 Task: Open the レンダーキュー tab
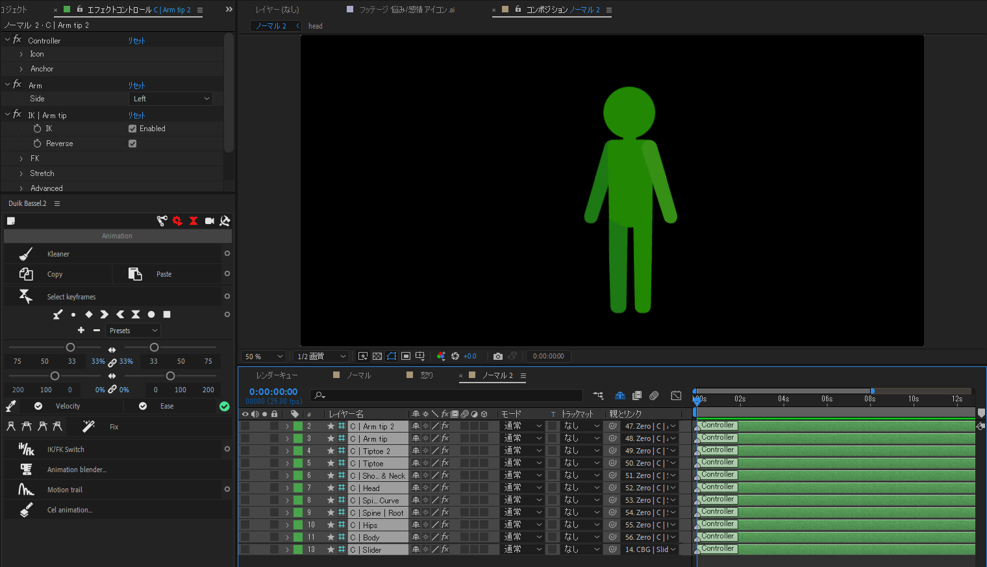[x=277, y=375]
